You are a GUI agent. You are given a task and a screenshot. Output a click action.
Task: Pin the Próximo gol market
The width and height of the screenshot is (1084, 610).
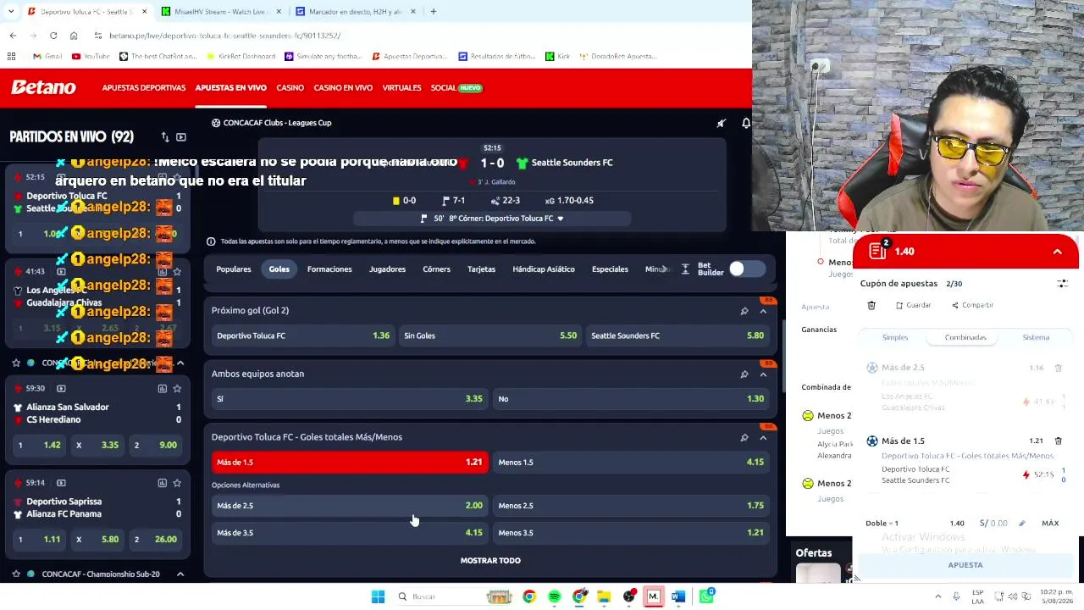744,311
